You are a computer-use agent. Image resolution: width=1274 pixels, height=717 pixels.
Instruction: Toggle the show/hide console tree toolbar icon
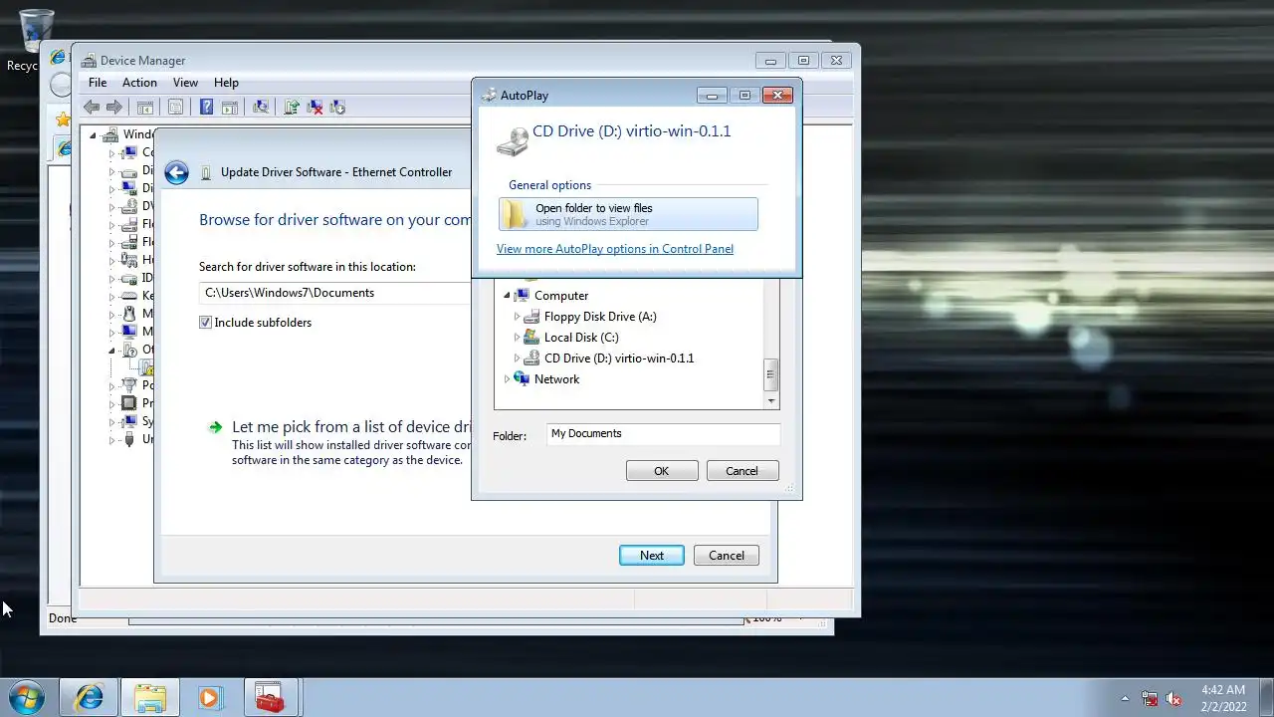click(x=145, y=108)
